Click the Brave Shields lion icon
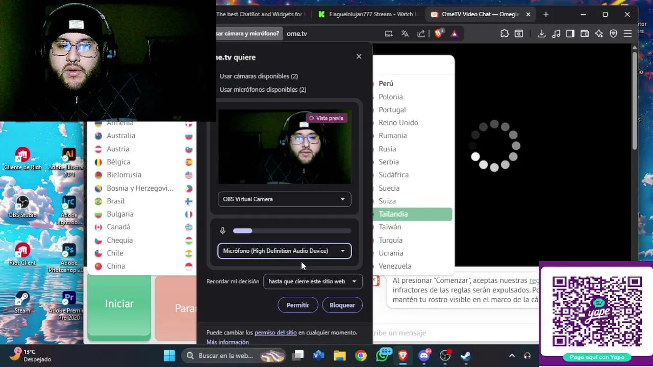Image resolution: width=653 pixels, height=367 pixels. pyautogui.click(x=438, y=34)
